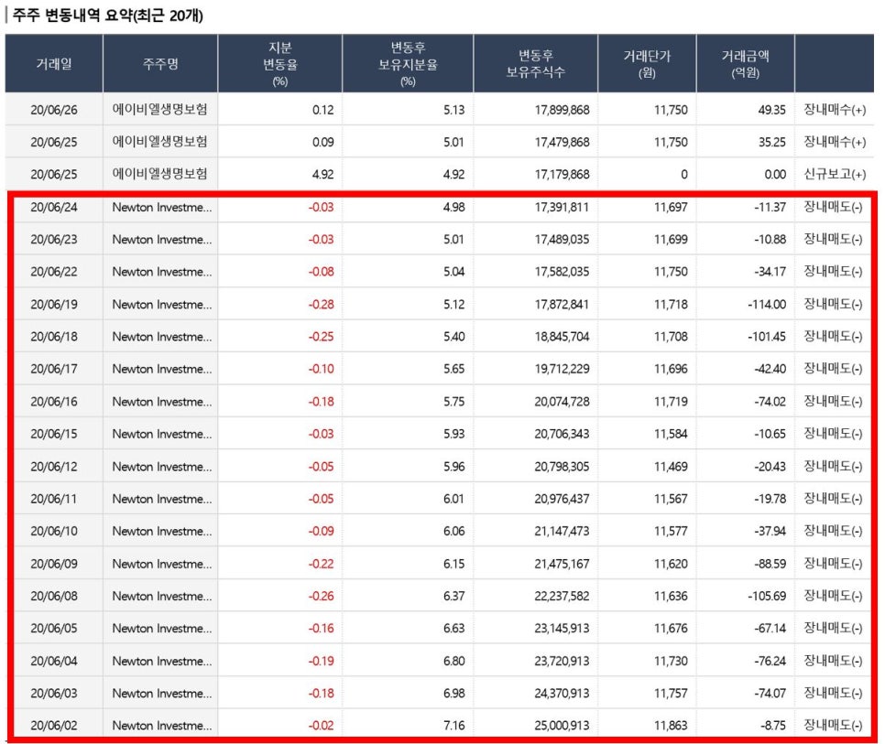Select the date cell "20/06/22"

[x=54, y=272]
